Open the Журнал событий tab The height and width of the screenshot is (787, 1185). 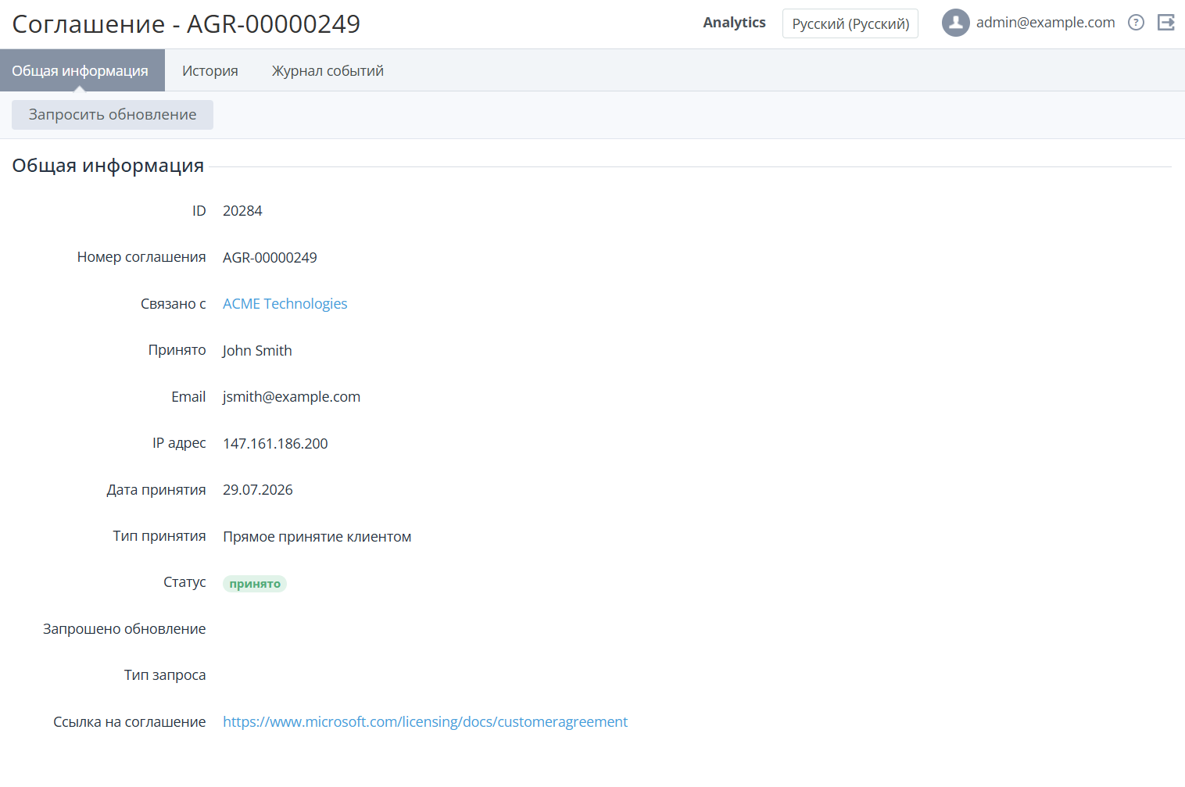tap(328, 70)
